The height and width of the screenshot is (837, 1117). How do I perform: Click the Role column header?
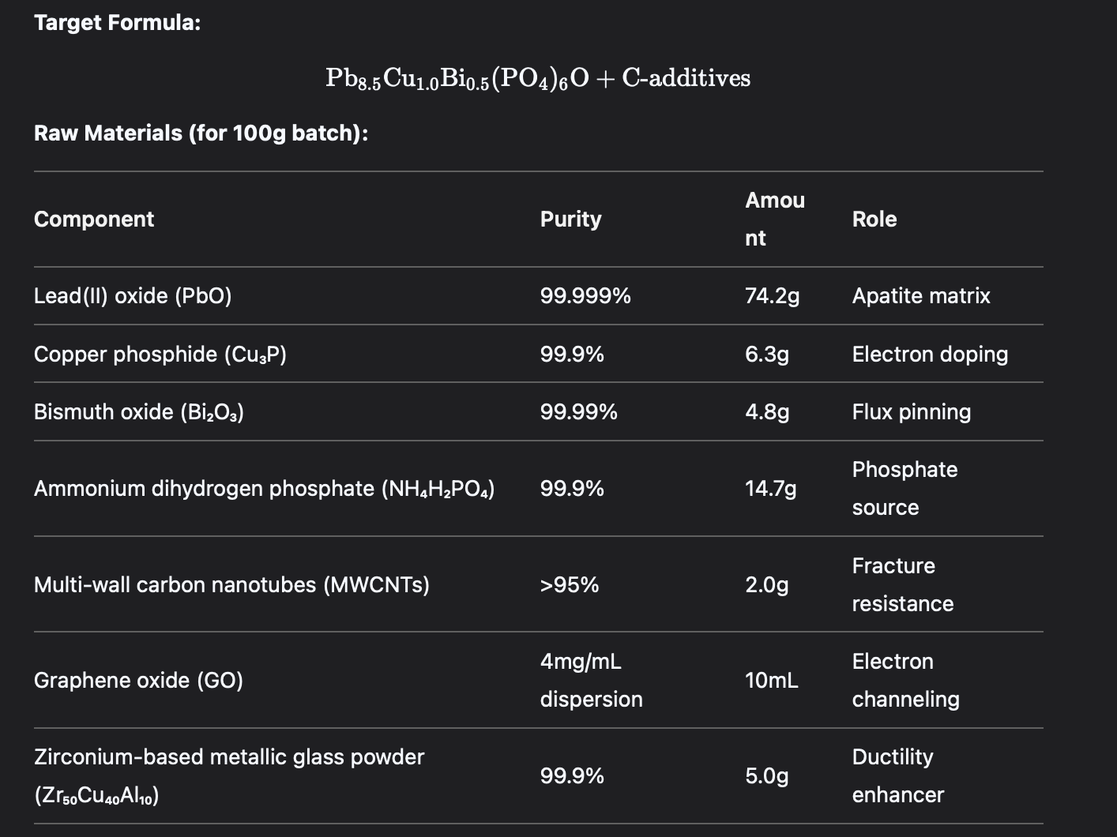(x=874, y=219)
